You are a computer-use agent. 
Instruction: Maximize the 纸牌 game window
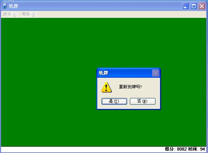(194, 6)
